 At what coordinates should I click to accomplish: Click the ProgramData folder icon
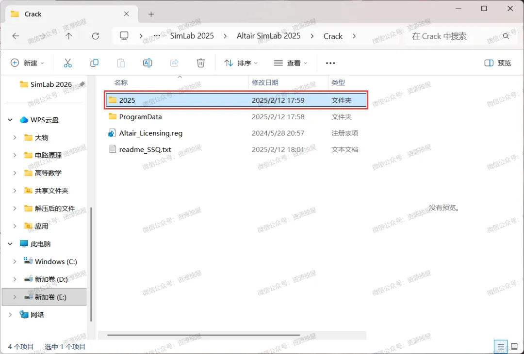113,116
